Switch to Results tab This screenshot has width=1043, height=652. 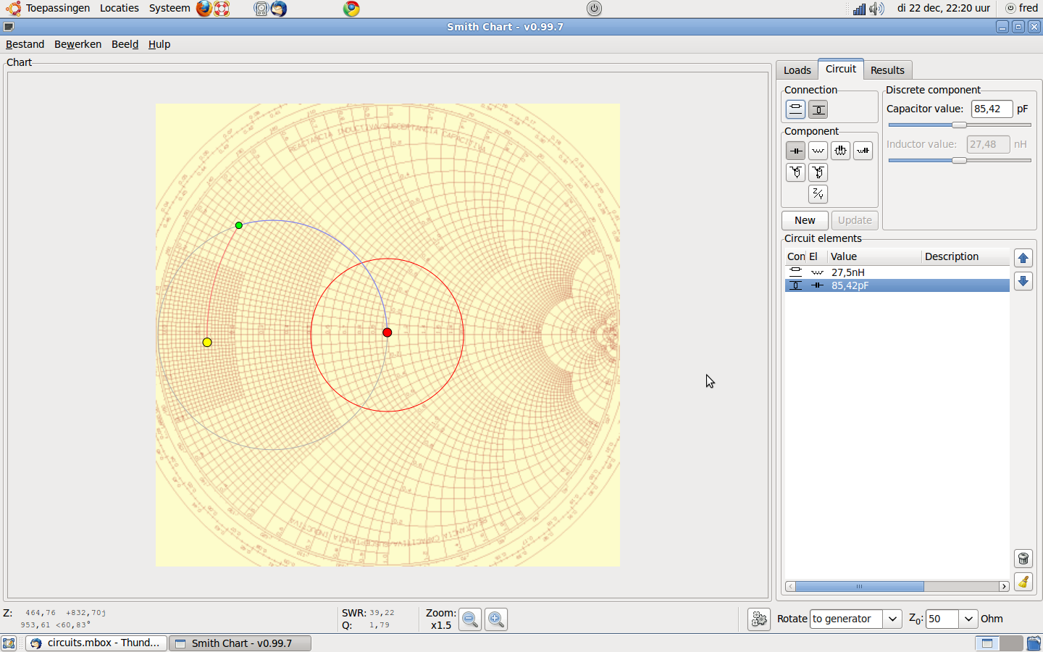887,70
